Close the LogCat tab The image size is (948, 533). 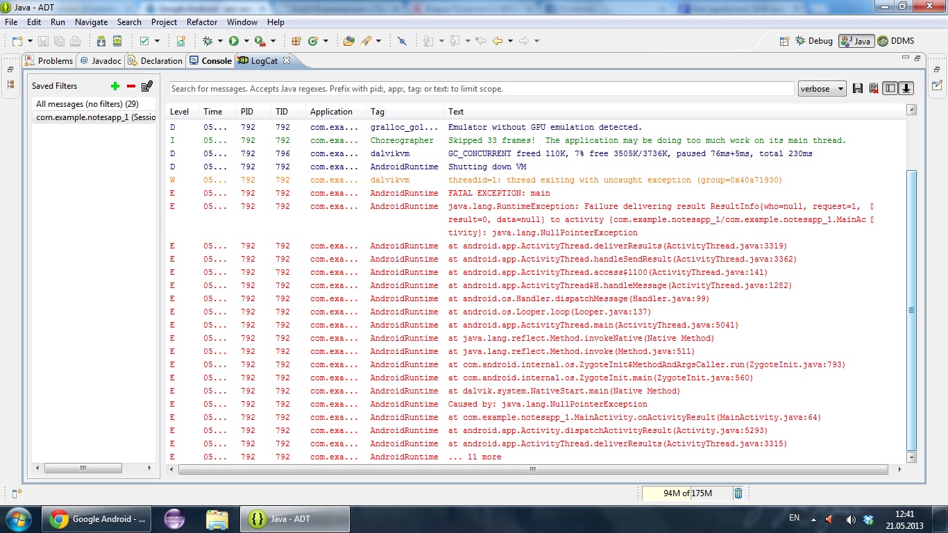[x=286, y=60]
